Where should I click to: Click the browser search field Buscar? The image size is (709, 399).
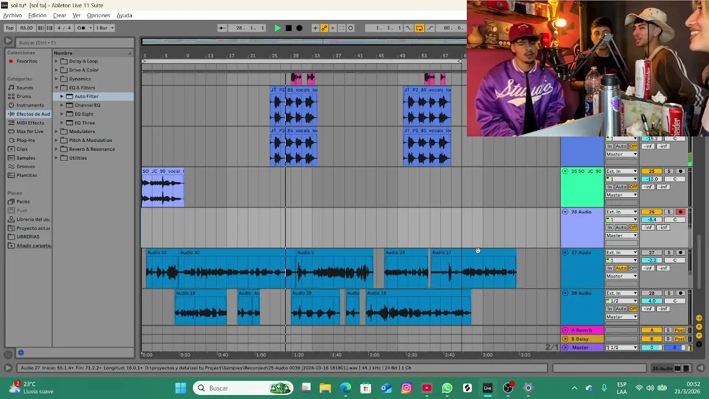tap(75, 43)
